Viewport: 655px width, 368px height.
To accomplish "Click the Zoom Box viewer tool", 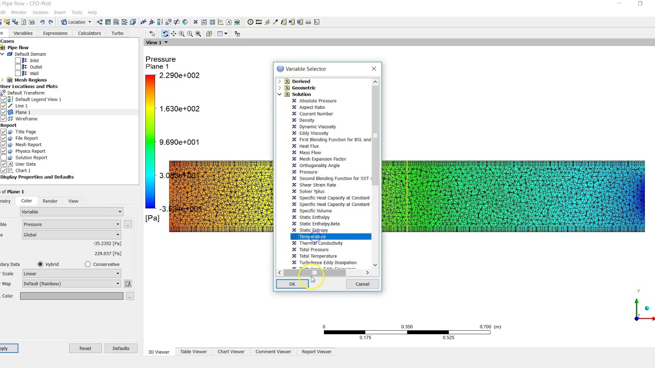I will 190,34.
